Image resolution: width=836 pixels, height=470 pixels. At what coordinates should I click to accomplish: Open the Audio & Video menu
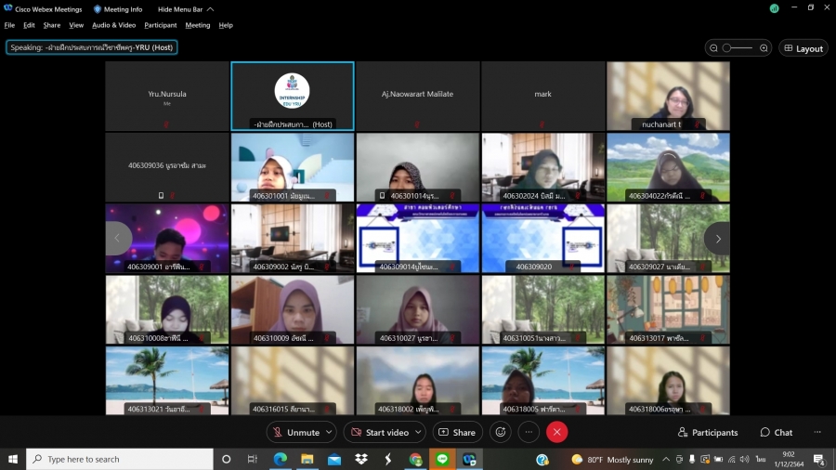click(x=114, y=25)
